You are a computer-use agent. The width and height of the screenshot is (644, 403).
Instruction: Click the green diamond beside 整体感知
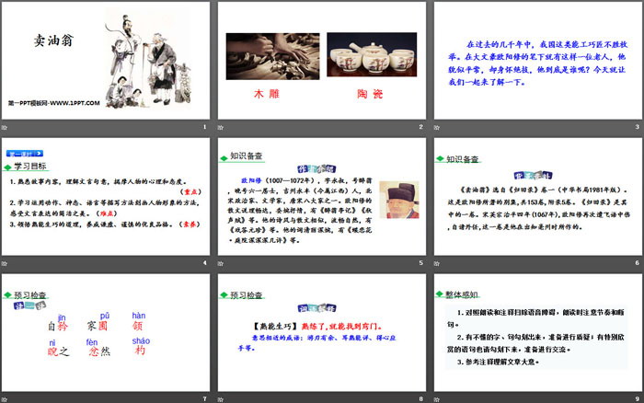click(x=440, y=295)
